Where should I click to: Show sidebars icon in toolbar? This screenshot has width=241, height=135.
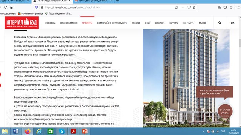225,7
